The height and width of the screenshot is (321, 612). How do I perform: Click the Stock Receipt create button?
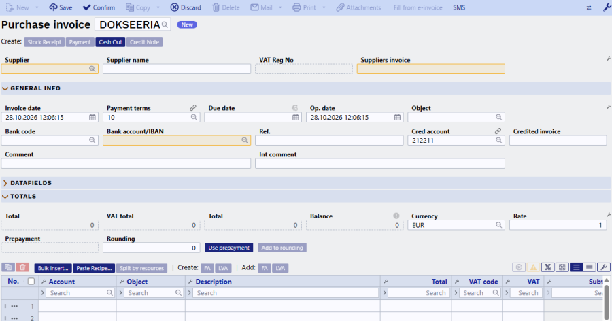pos(44,42)
